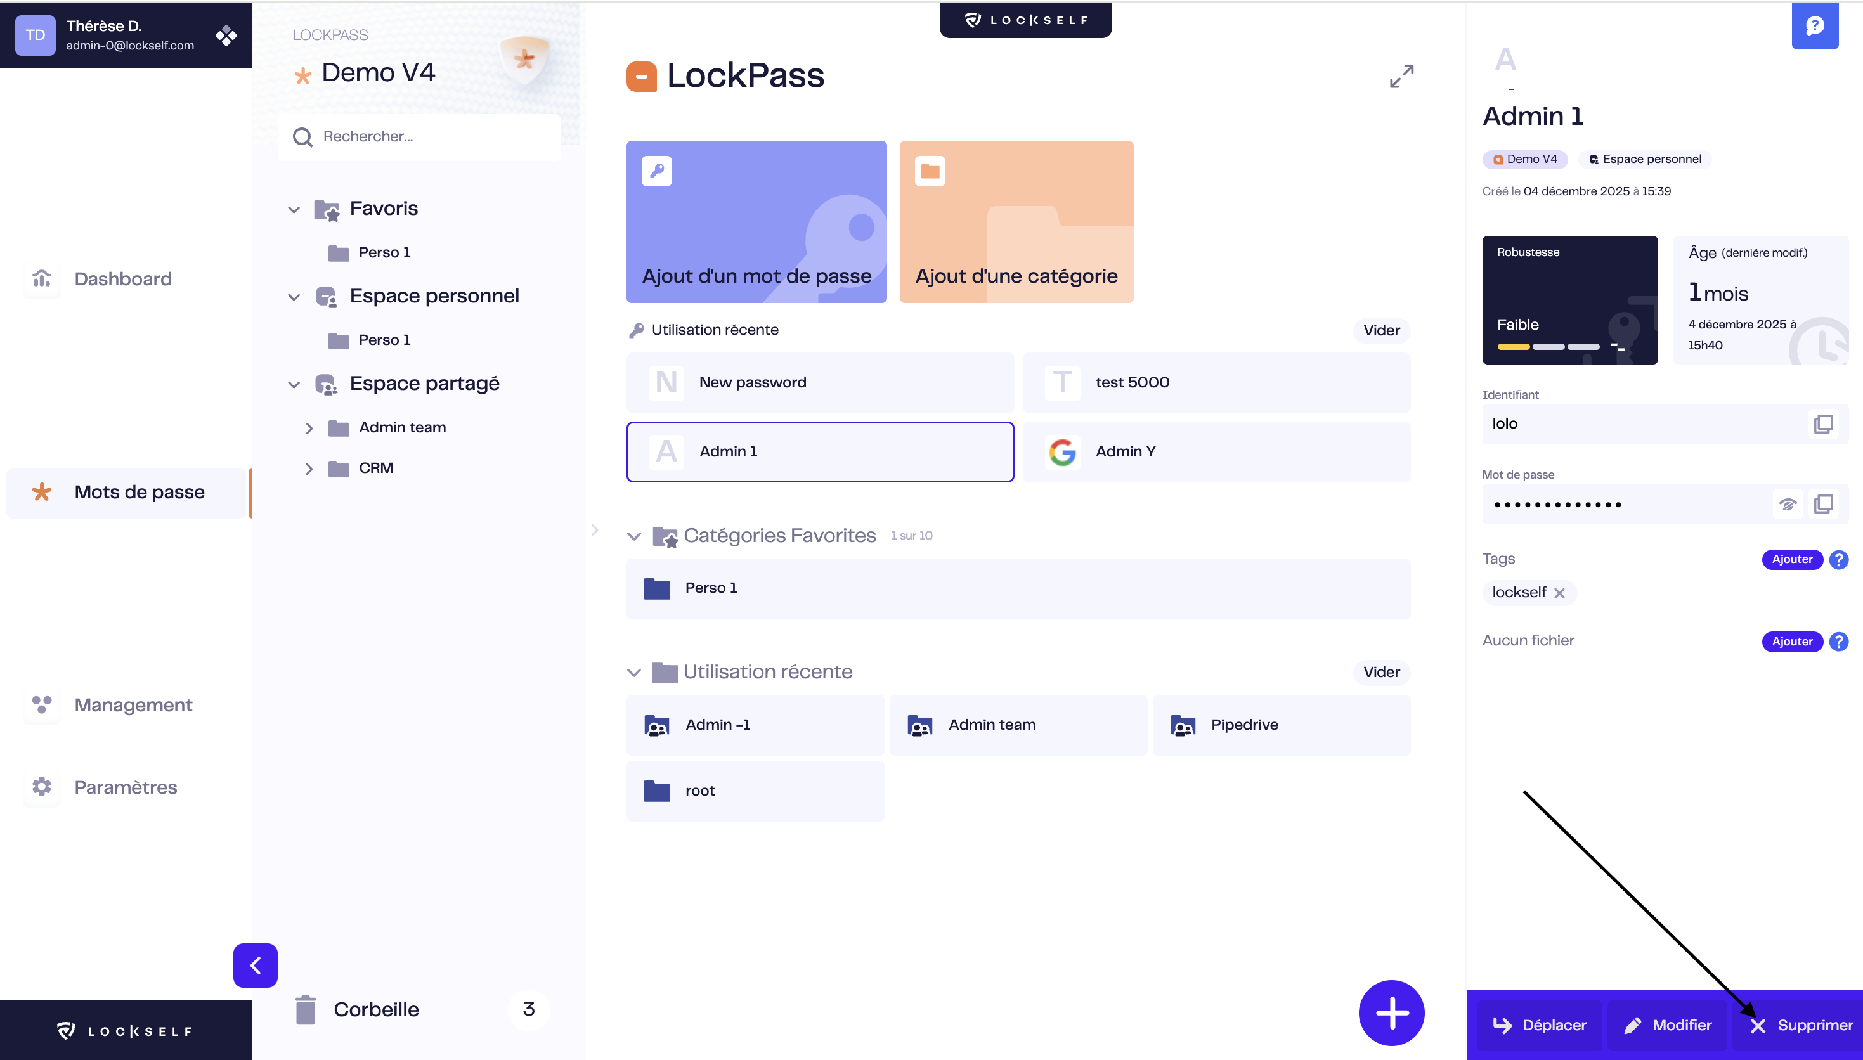Viewport: 1863px width, 1060px height.
Task: Click the Rechercher search field
Action: point(419,137)
